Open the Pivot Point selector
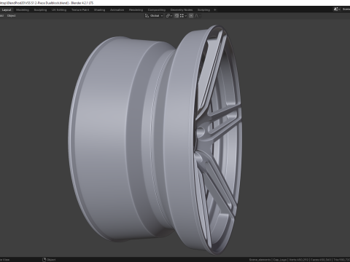The height and width of the screenshot is (262, 350). [169, 16]
